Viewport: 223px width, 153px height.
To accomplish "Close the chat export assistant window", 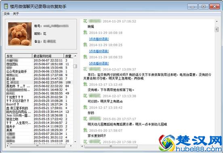I will coord(215,6).
